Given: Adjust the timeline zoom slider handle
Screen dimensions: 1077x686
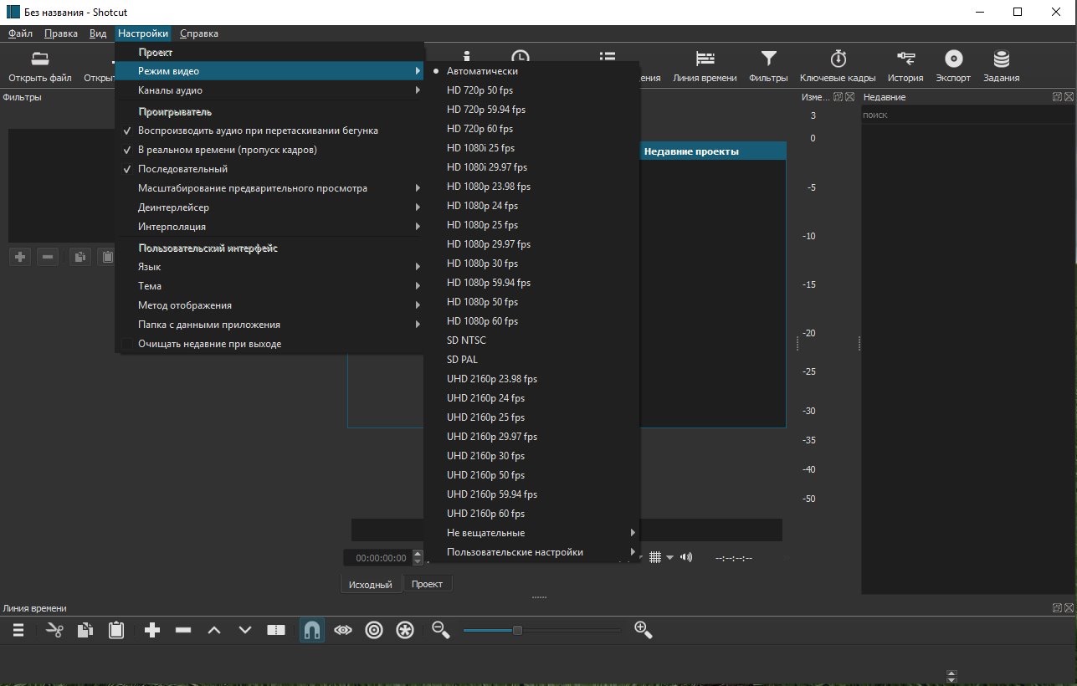Looking at the screenshot, I should (517, 630).
